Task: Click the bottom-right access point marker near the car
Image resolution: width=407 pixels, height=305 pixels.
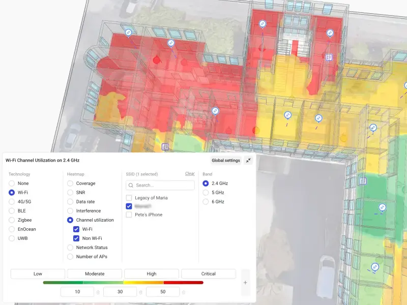Action: (375, 266)
